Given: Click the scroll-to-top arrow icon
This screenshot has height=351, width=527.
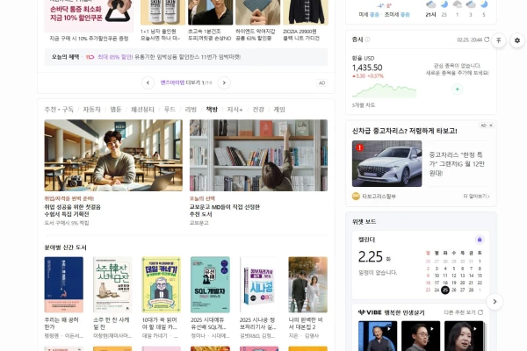Looking at the screenshot, I should [498, 40].
